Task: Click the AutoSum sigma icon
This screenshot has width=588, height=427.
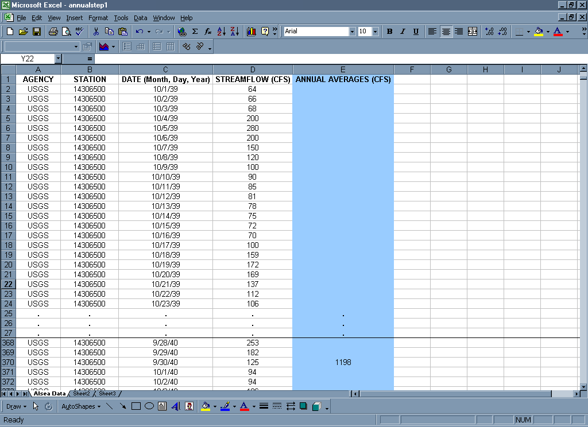Action: pos(195,32)
